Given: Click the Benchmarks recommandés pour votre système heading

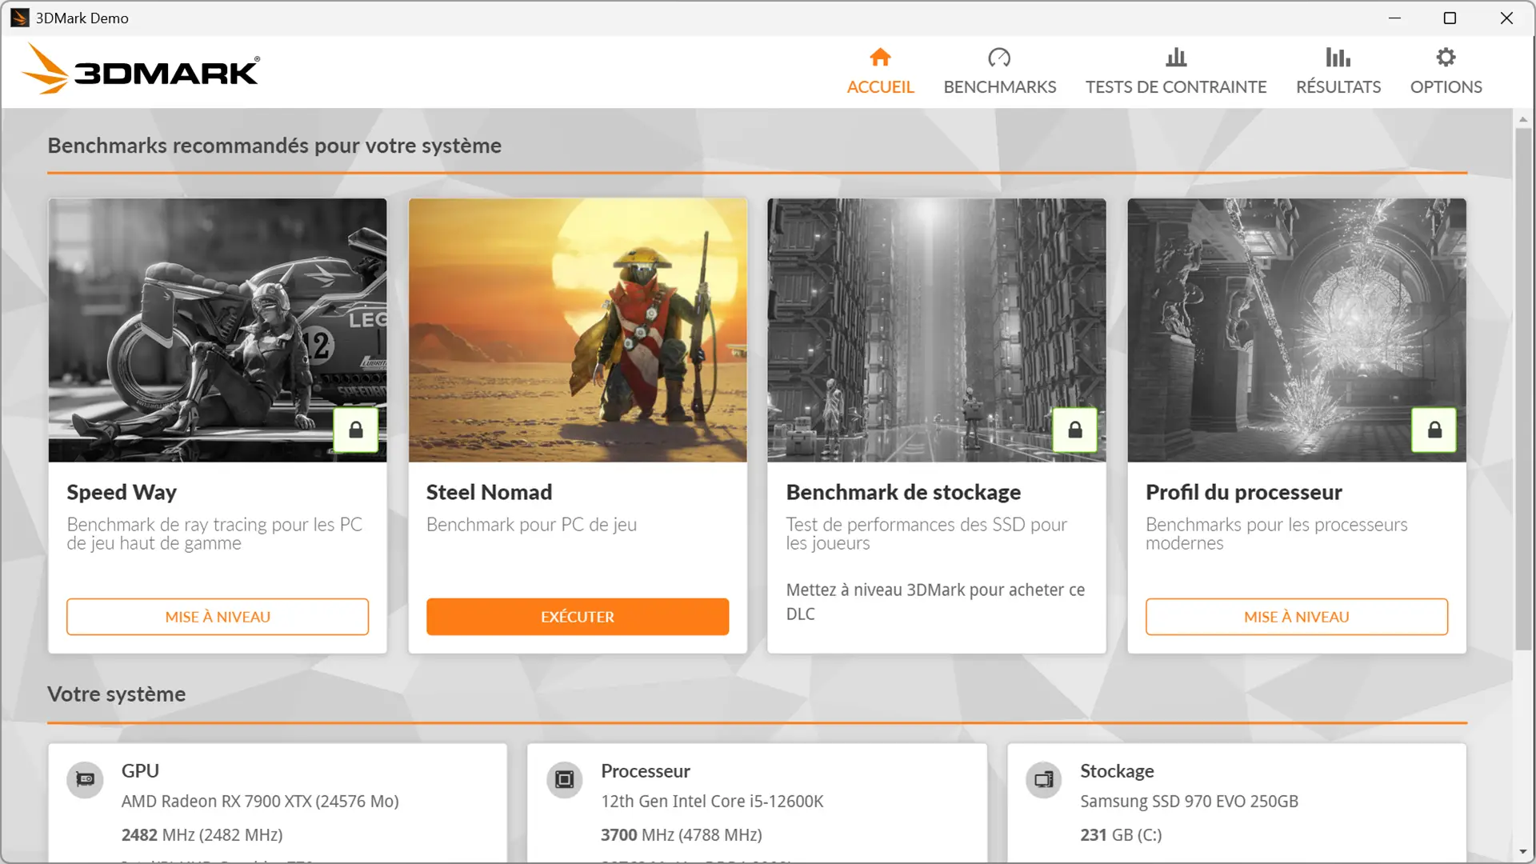Looking at the screenshot, I should [x=274, y=146].
